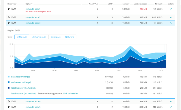The height and width of the screenshot is (110, 181).
Task: Open unmonitored loadBalancer (m1.medium) link
Action: coord(24,93)
